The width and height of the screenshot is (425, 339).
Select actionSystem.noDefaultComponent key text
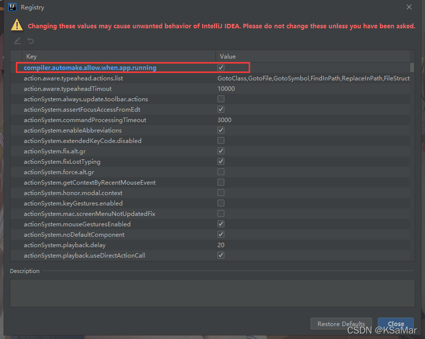74,234
